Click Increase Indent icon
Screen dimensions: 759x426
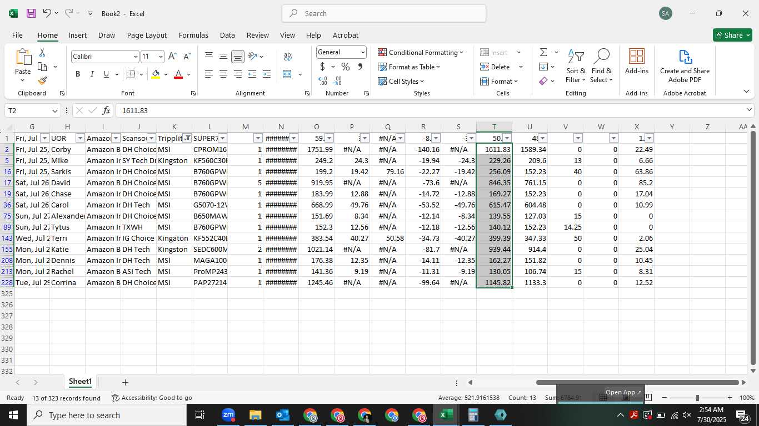click(267, 74)
